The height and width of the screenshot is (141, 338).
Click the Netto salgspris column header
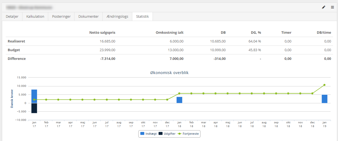pyautogui.click(x=102, y=32)
